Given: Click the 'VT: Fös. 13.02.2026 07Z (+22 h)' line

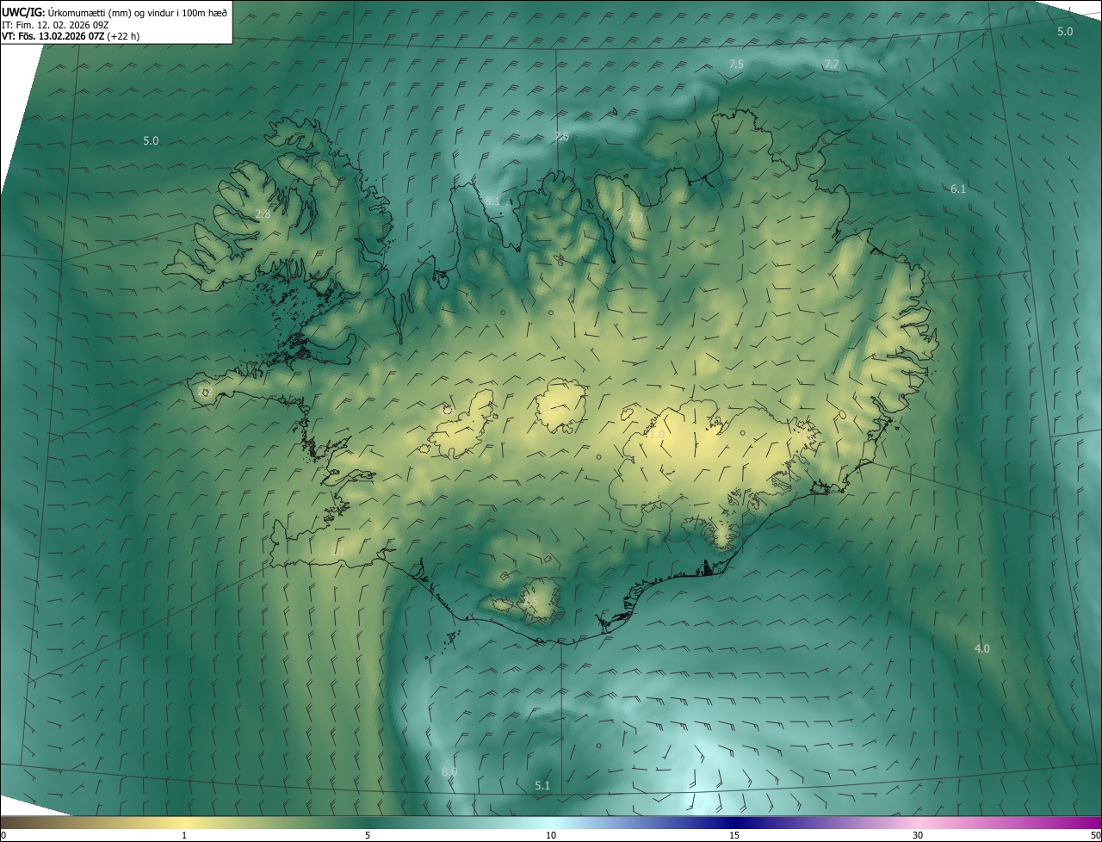Looking at the screenshot, I should point(71,36).
